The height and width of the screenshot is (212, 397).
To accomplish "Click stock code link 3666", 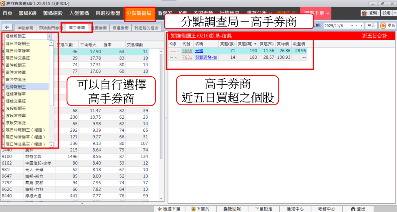I will click(x=187, y=51).
